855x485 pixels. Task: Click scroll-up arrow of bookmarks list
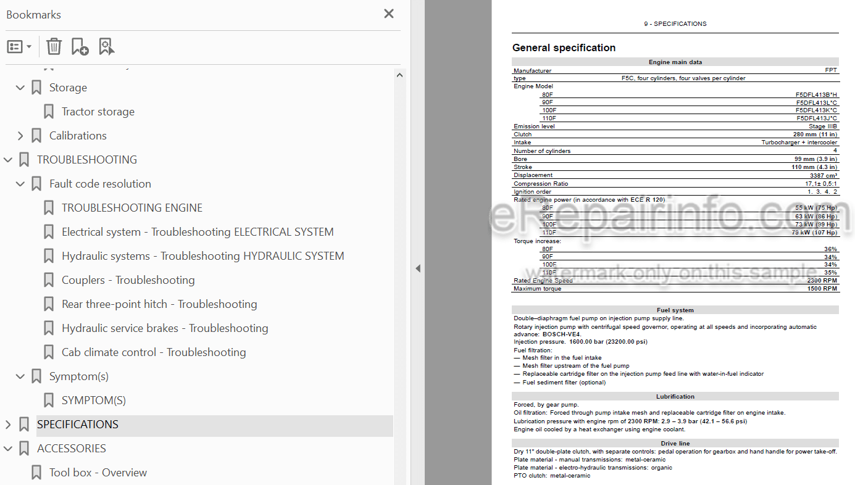pyautogui.click(x=399, y=75)
